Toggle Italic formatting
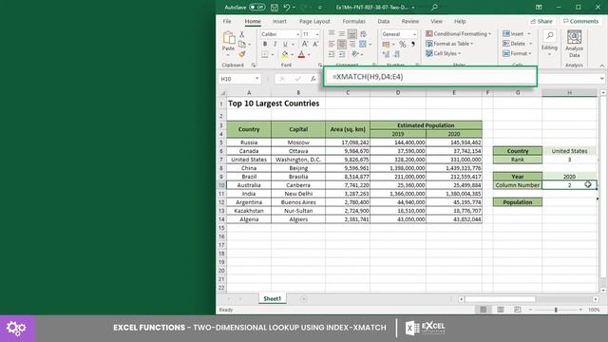 275,45
